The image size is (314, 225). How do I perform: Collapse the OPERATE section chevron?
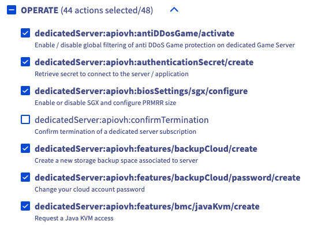[174, 10]
